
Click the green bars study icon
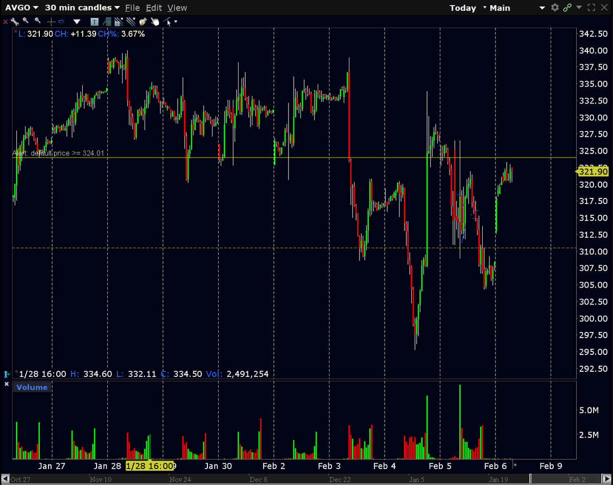(107, 21)
